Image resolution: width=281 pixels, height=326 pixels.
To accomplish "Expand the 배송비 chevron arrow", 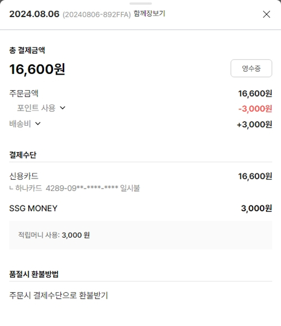I will pyautogui.click(x=37, y=124).
